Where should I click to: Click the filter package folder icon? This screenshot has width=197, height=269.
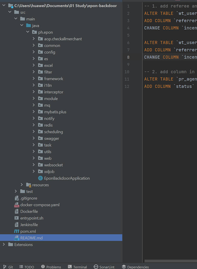pos(40,72)
